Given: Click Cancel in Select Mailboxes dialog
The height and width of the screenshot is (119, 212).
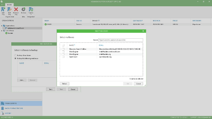Looking at the screenshot, I should pos(138,84).
